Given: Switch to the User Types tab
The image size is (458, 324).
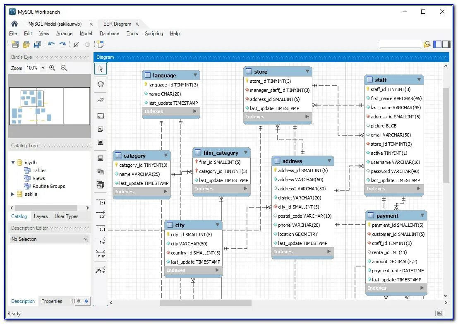Looking at the screenshot, I should tap(66, 216).
